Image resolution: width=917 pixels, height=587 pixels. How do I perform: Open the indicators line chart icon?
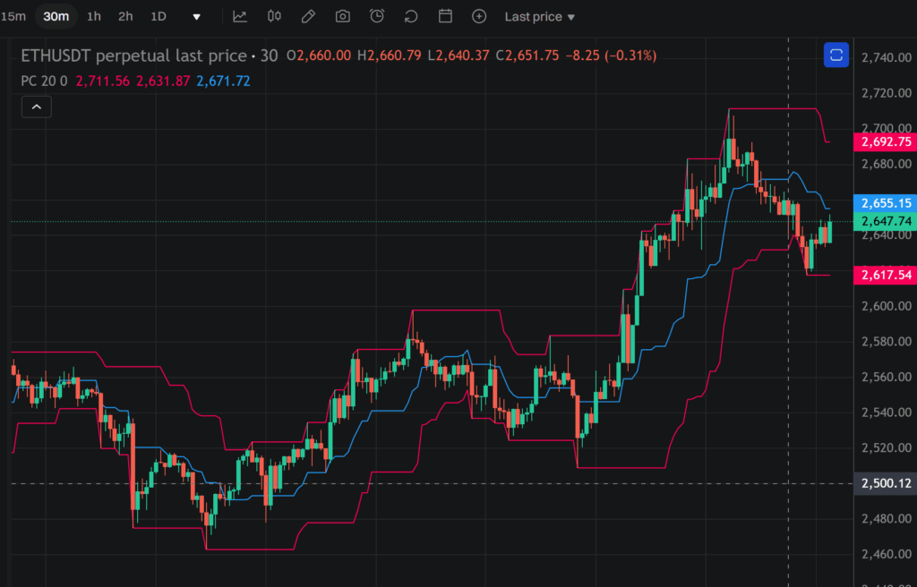click(x=239, y=16)
